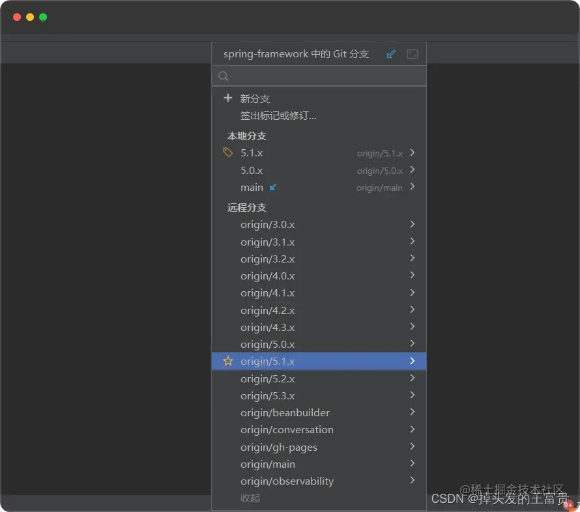Select remote branch origin/observability
The width and height of the screenshot is (580, 512).
coord(287,481)
